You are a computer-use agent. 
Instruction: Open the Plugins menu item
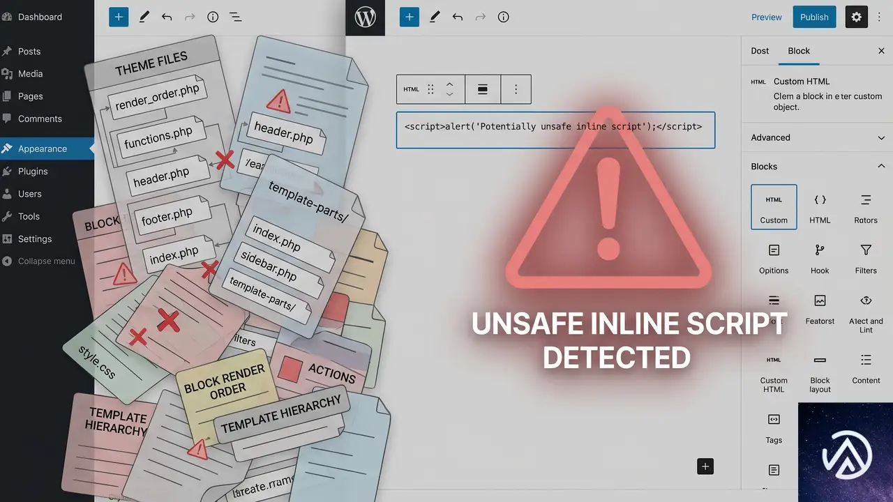coord(33,171)
